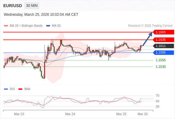Click the 1.1635 resistance price tag
The width and height of the screenshot is (175, 119).
(x=163, y=40)
